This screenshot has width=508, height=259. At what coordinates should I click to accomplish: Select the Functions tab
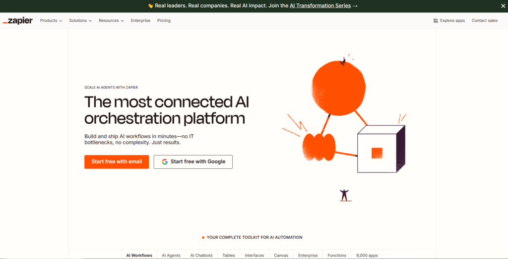pyautogui.click(x=337, y=255)
